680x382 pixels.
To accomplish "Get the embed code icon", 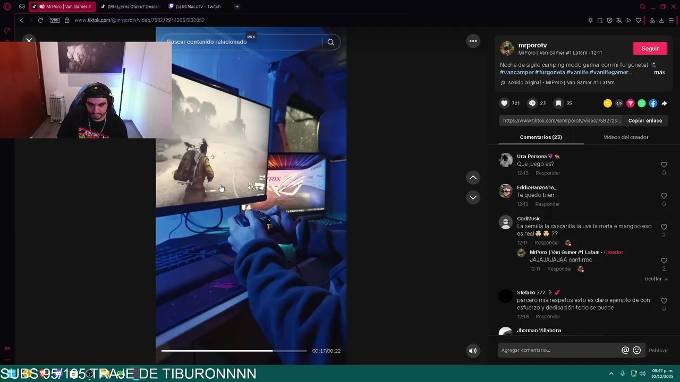I will pos(619,103).
